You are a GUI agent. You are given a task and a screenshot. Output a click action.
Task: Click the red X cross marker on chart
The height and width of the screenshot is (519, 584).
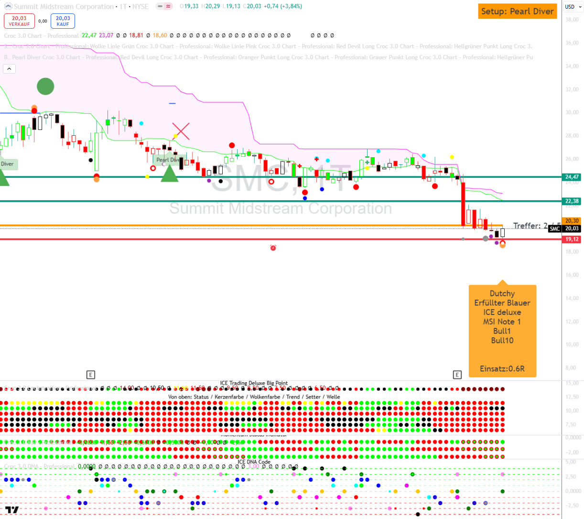tap(181, 131)
